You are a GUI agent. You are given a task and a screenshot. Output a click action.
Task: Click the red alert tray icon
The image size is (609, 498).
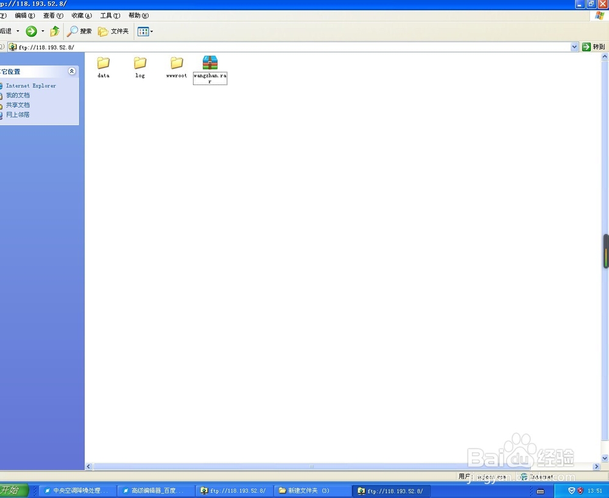[580, 491]
